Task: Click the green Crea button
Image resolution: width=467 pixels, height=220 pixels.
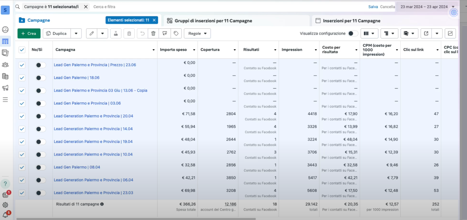Action: pyautogui.click(x=29, y=33)
